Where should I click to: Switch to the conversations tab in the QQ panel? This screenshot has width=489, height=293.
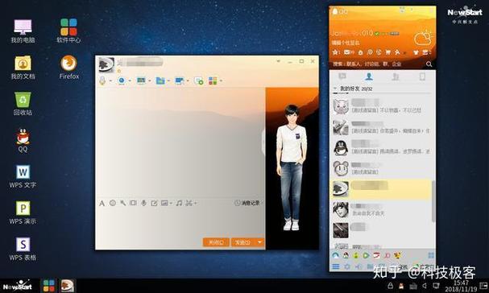tap(342, 76)
